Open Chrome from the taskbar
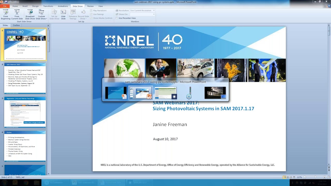This screenshot has width=331, height=186. click(x=26, y=183)
